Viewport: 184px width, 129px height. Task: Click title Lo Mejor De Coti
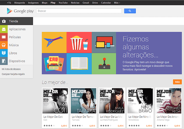53,117
